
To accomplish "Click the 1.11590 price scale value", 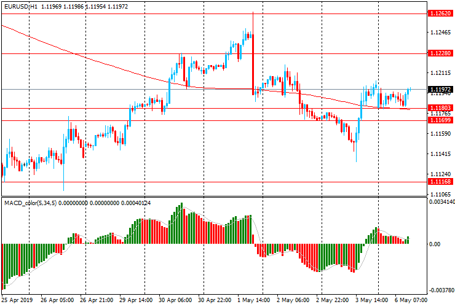I will tap(440, 133).
